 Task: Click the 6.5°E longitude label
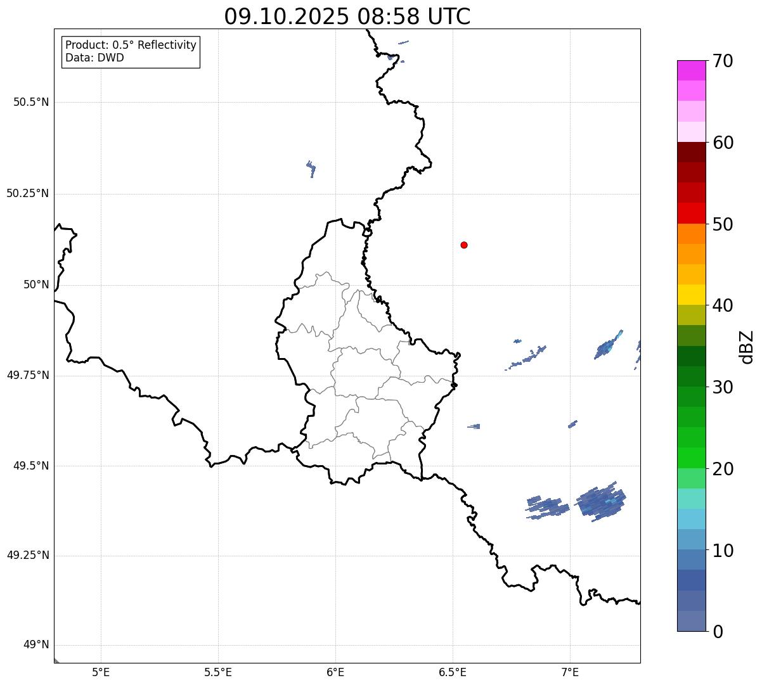pos(453,672)
